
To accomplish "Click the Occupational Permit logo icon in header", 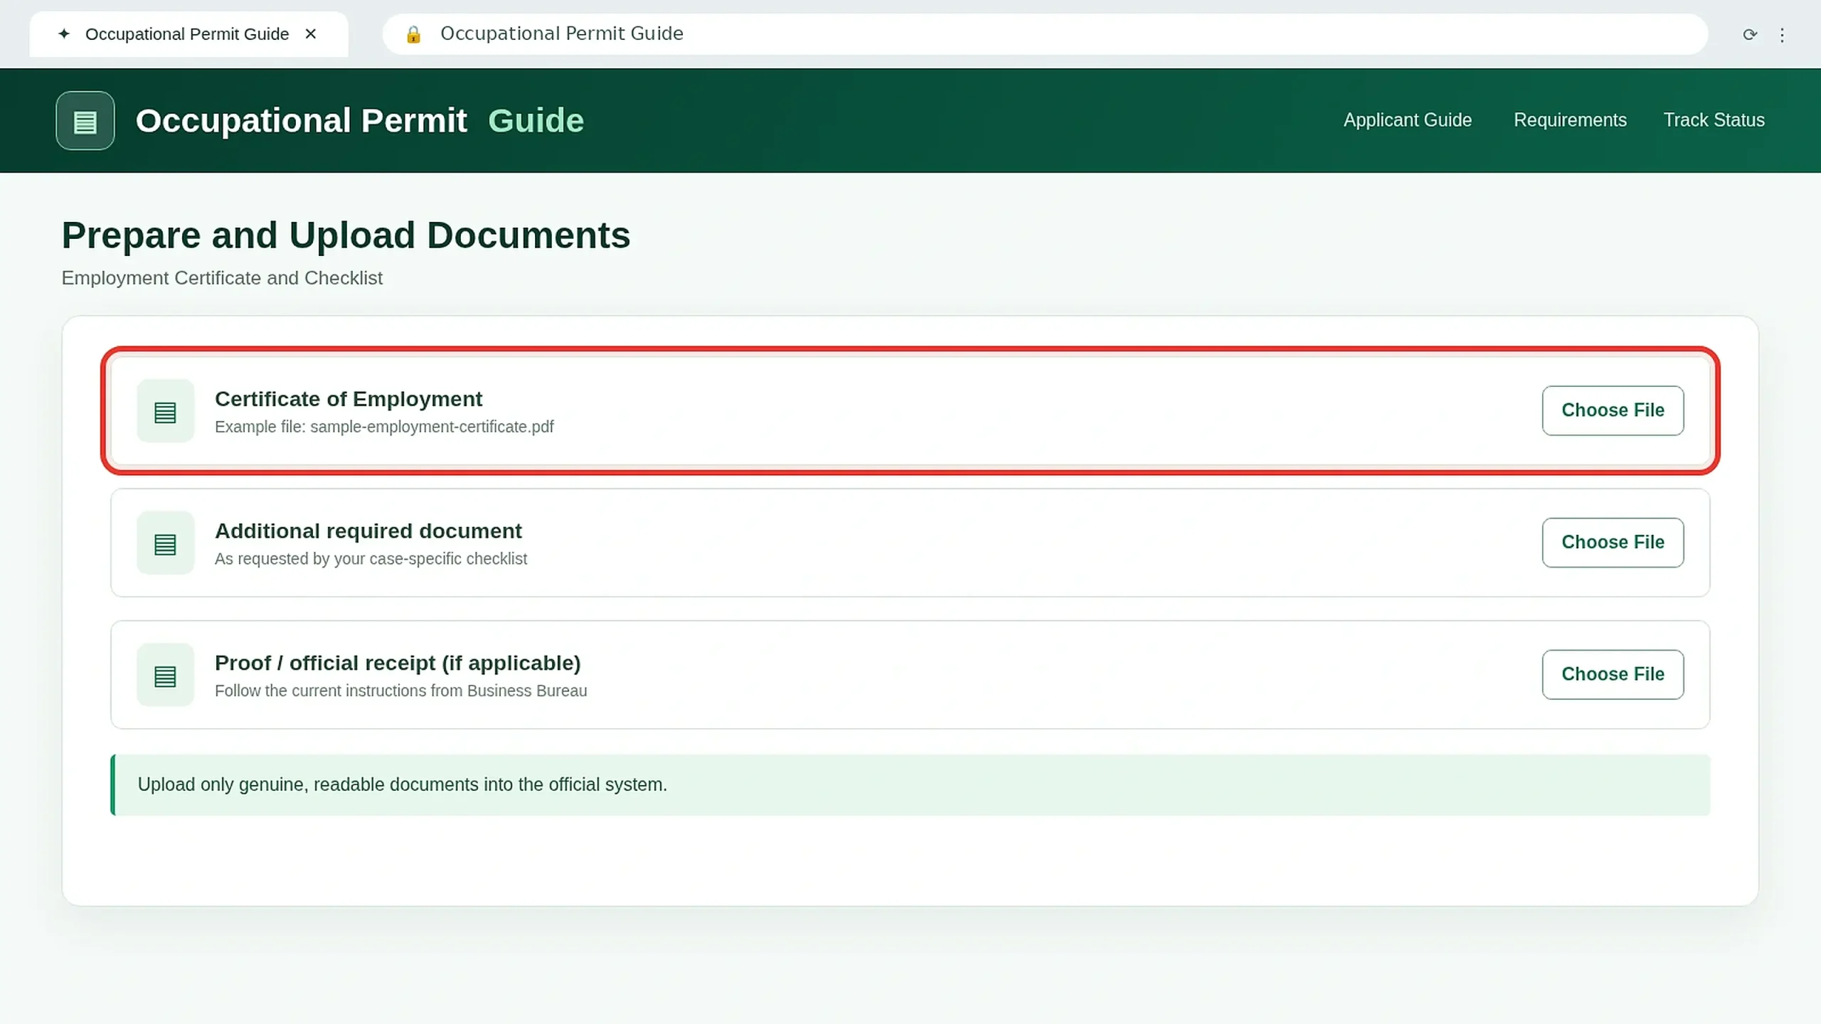I will click(85, 120).
